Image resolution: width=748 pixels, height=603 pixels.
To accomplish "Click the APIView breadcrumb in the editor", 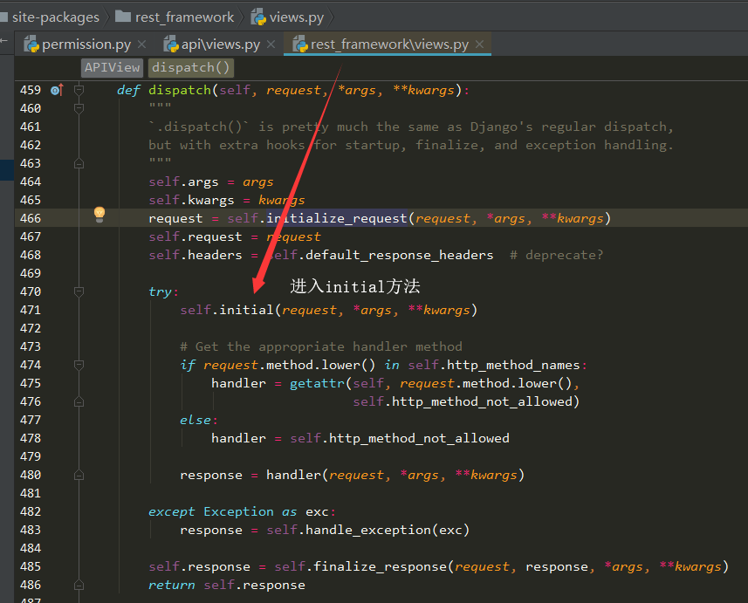I will (x=112, y=67).
